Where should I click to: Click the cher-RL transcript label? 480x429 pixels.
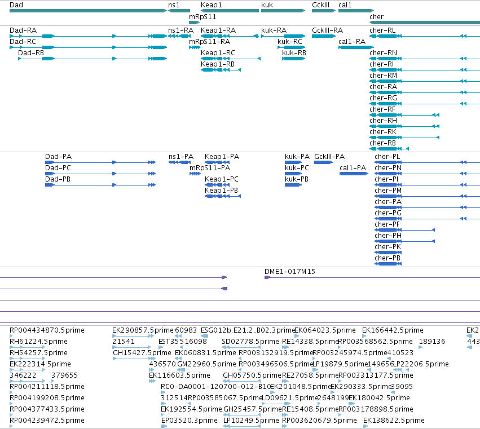382,30
